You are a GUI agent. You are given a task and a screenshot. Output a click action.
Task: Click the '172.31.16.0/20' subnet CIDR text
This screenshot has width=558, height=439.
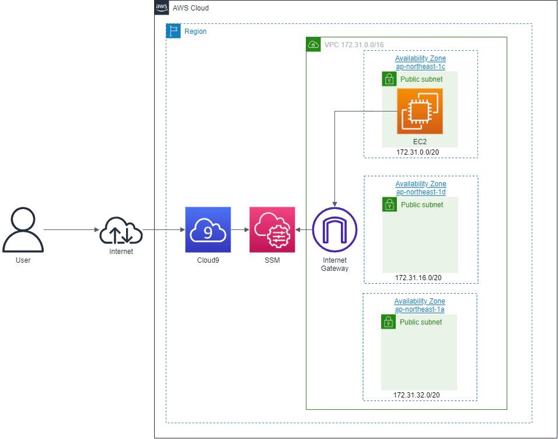[x=418, y=278]
